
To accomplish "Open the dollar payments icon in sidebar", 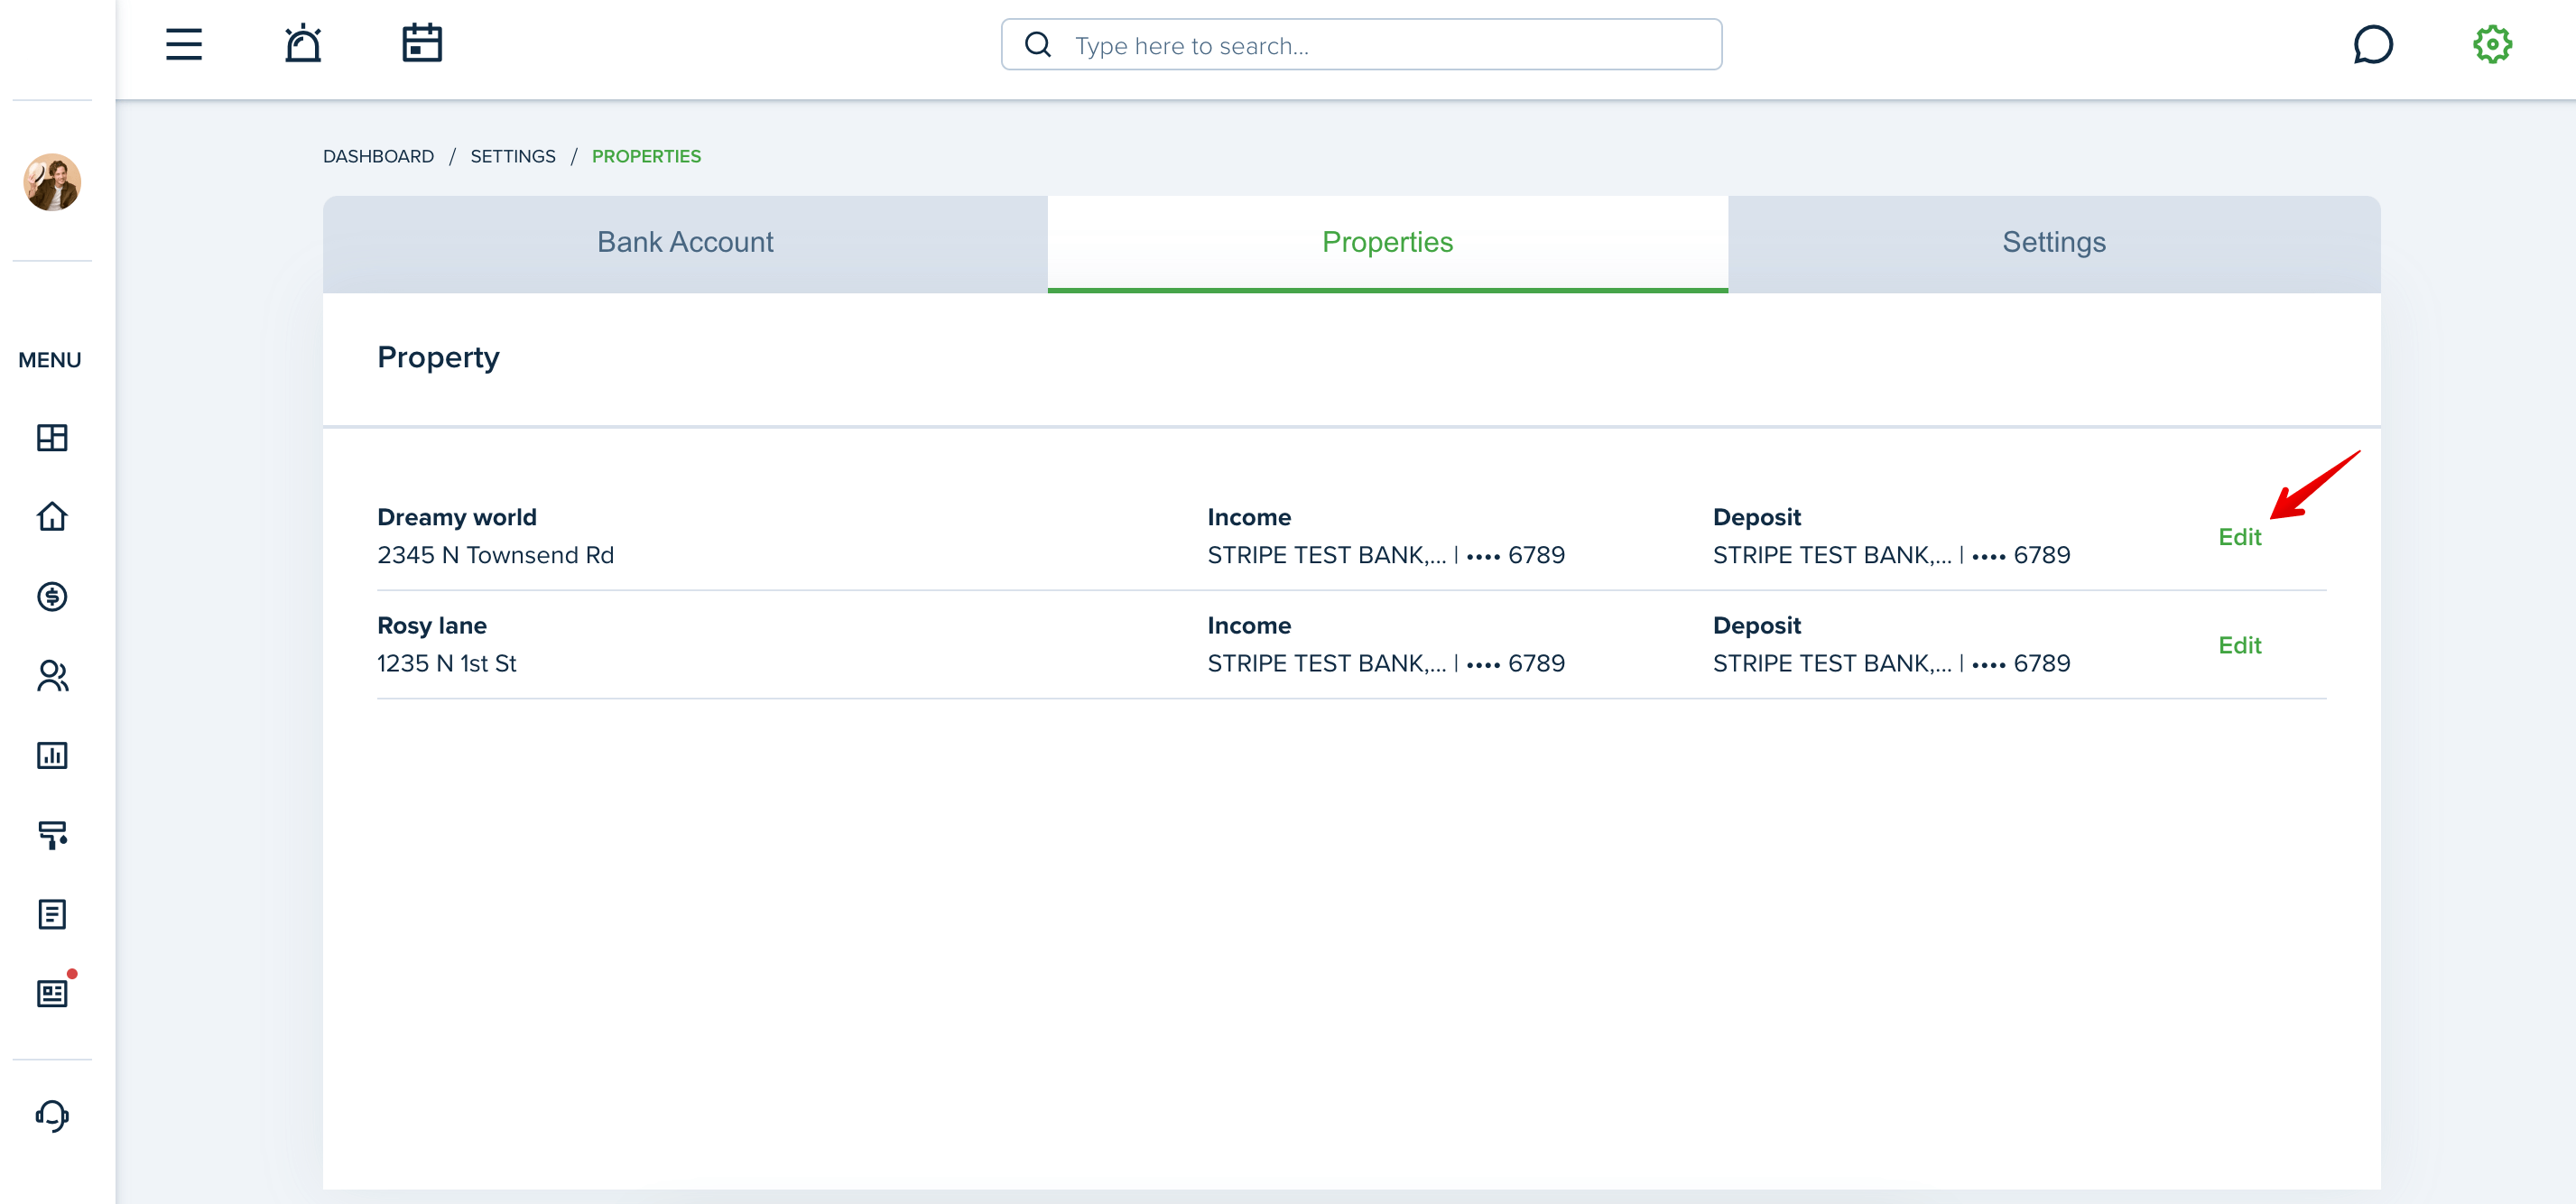I will pos(52,597).
